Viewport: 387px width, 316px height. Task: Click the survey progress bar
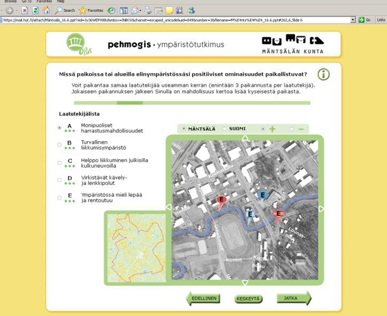tap(192, 103)
